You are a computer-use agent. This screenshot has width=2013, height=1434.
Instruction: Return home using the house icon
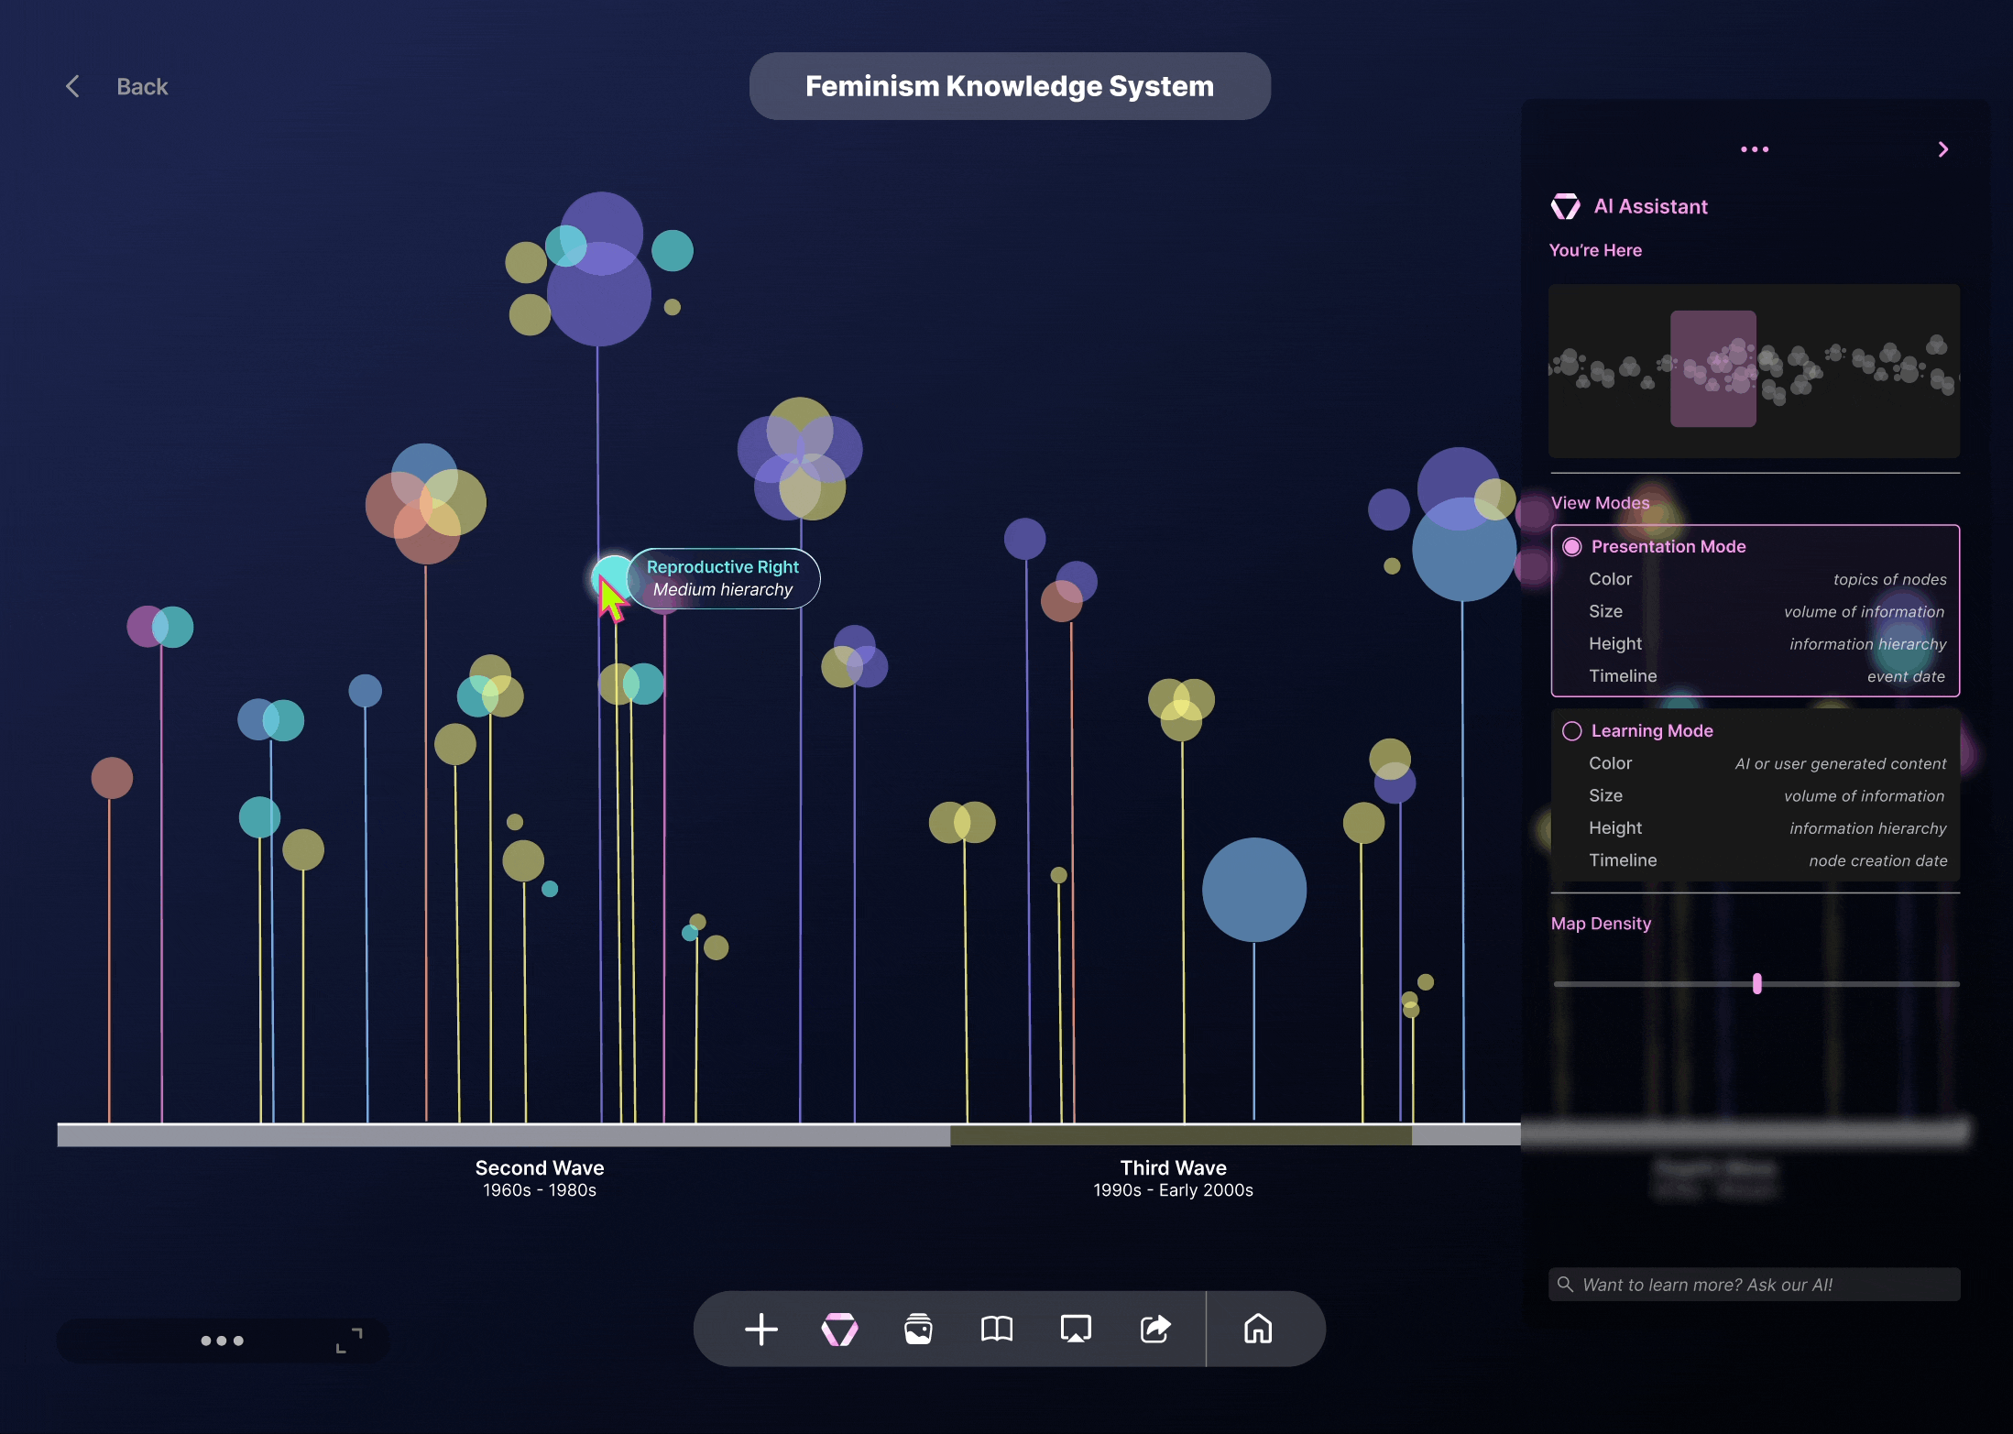[1259, 1329]
